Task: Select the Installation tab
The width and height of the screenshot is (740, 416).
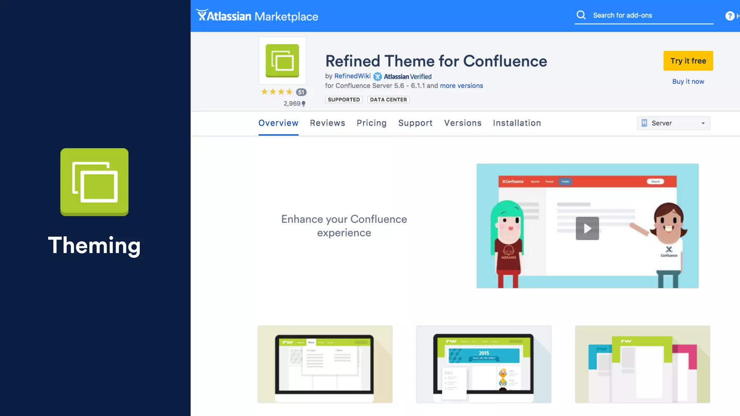Action: pyautogui.click(x=517, y=123)
